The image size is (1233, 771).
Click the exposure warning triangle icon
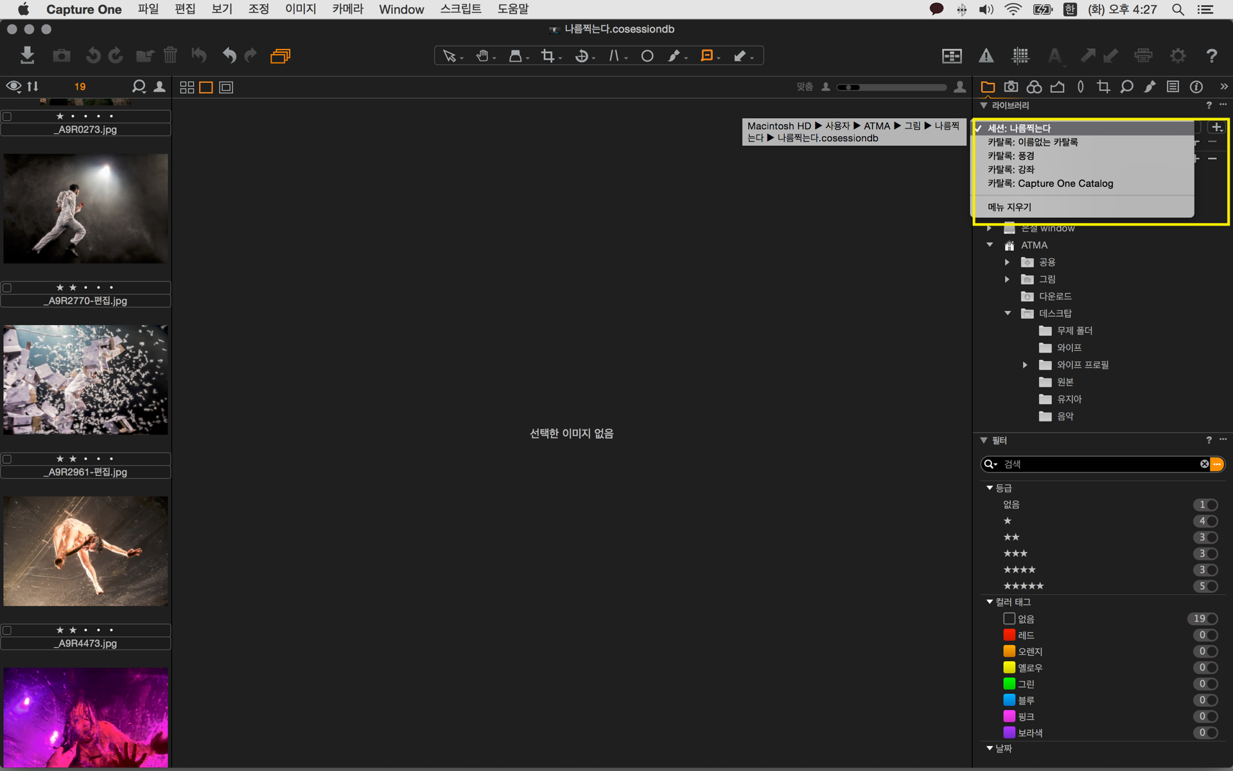(986, 56)
